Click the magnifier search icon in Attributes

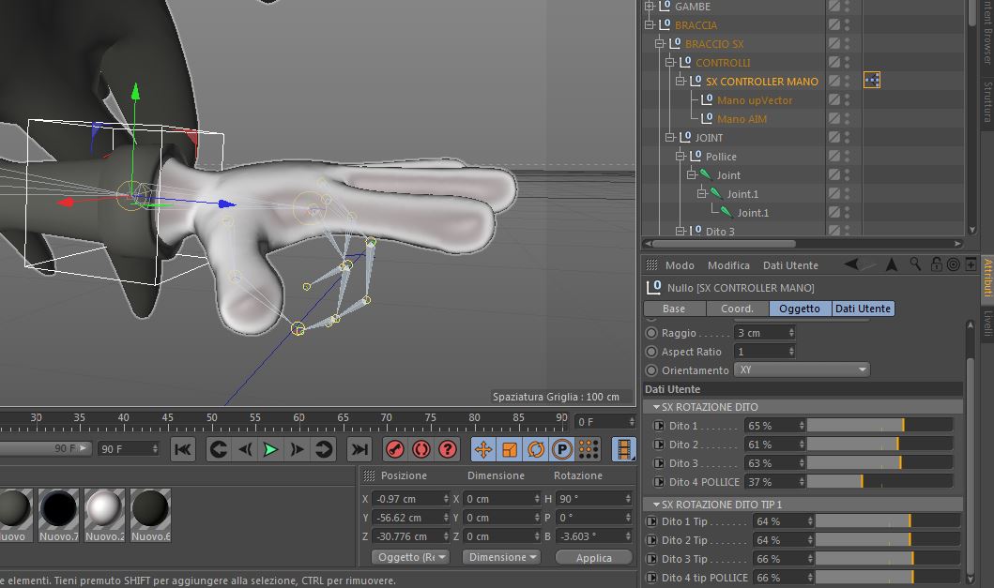coord(915,264)
